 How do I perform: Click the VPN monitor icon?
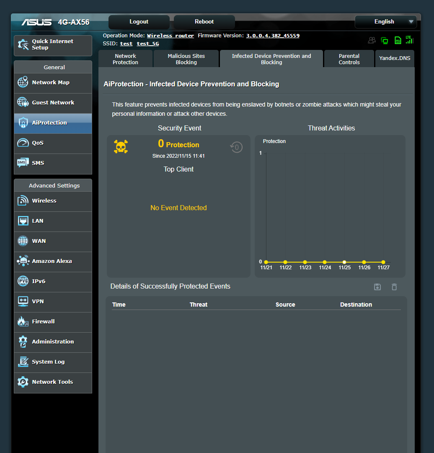[x=23, y=301]
